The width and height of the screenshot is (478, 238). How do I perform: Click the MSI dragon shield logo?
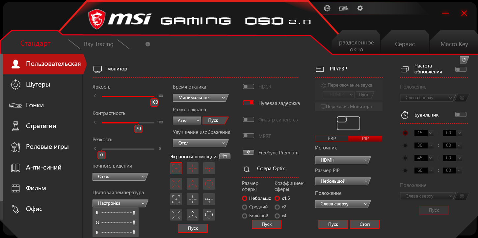pyautogui.click(x=97, y=19)
